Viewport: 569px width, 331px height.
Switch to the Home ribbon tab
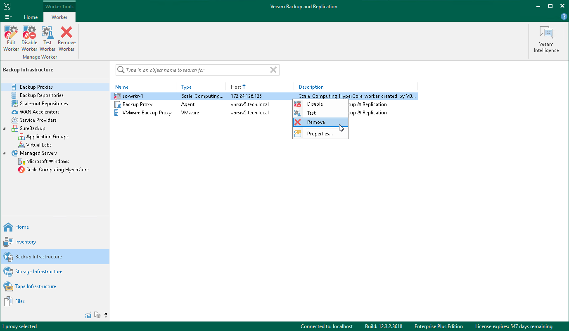tap(31, 17)
